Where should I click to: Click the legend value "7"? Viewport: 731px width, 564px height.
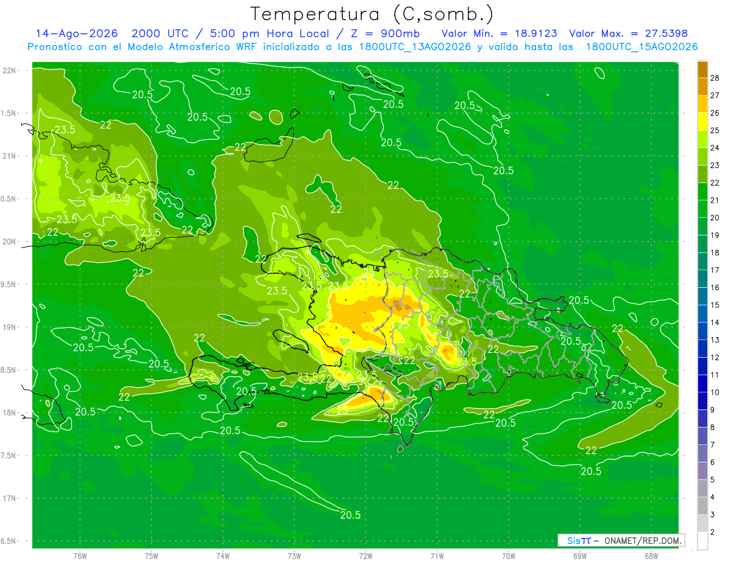(713, 445)
